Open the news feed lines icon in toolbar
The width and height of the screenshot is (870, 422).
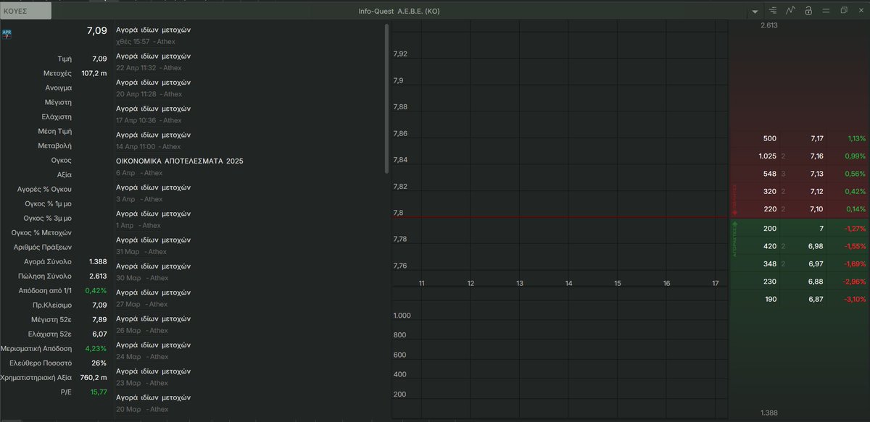pos(772,10)
